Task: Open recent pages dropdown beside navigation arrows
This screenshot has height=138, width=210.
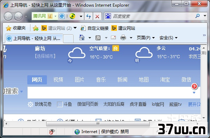Action: click(26, 16)
